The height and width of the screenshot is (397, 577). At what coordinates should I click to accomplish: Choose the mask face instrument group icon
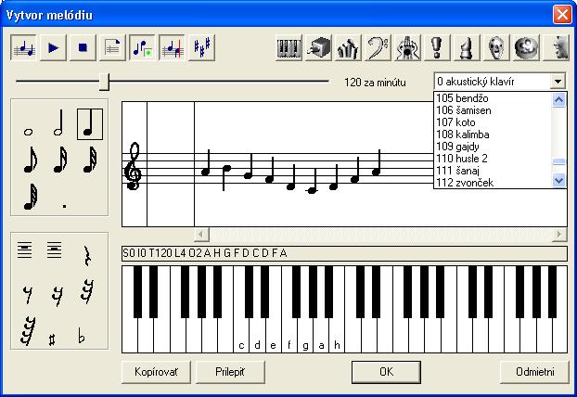496,47
